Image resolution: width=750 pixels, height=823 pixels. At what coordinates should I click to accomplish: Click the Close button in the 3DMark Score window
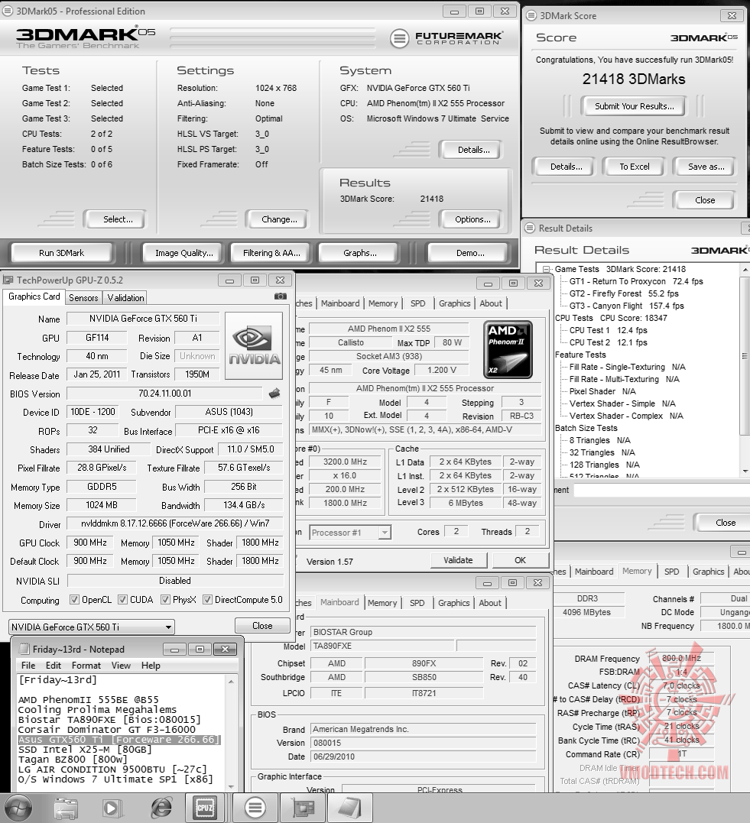[x=704, y=200]
